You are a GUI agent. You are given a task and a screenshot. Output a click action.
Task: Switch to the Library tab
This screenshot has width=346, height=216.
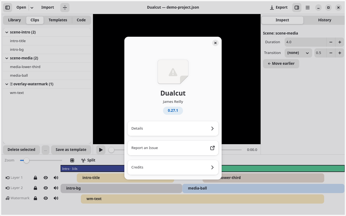(x=15, y=20)
